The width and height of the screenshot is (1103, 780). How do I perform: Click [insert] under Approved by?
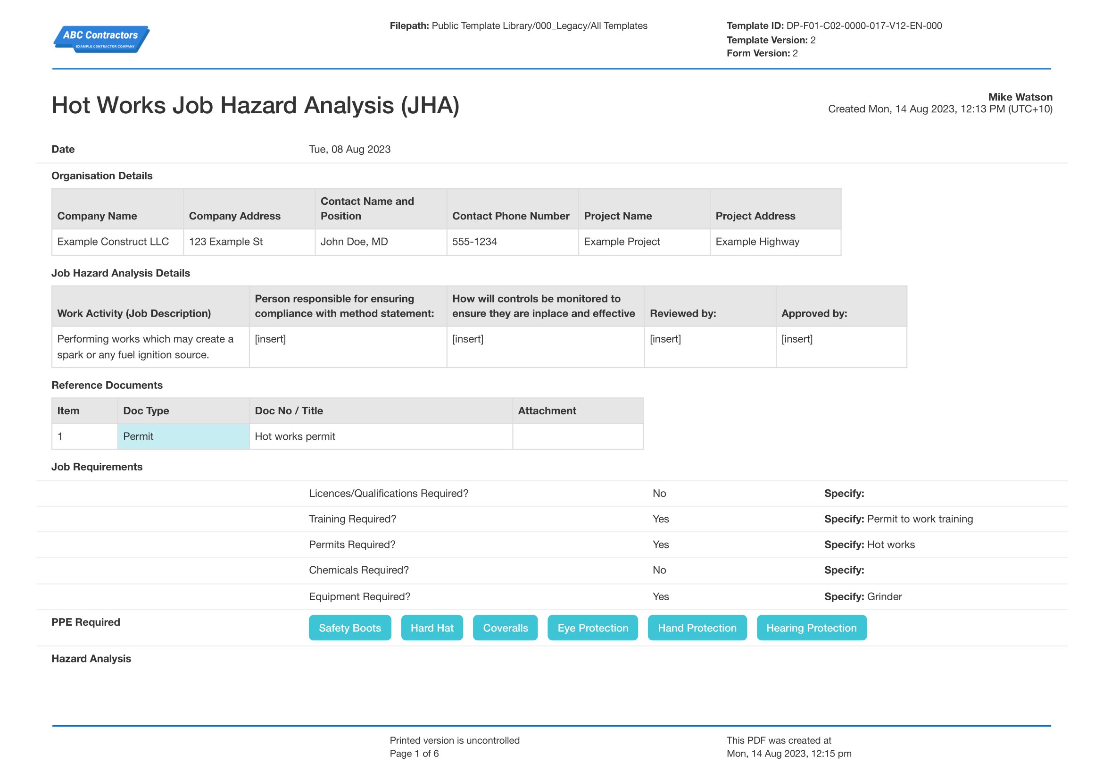pos(797,339)
